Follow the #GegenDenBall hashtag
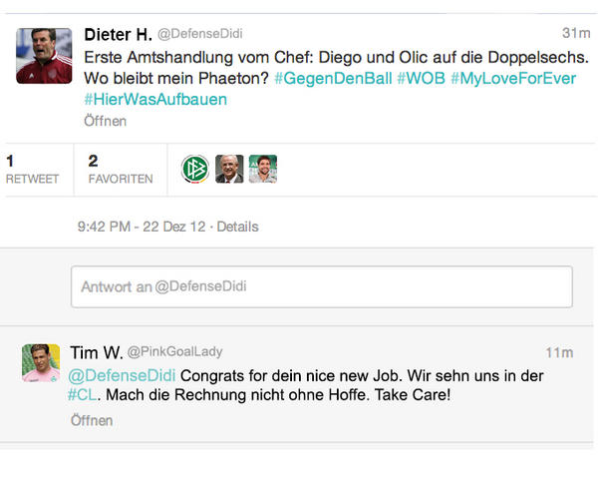The width and height of the screenshot is (598, 484). pyautogui.click(x=333, y=78)
